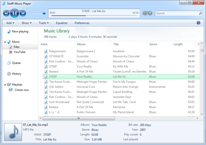Sort by the Album column header
The height and width of the screenshot is (145, 206).
click(x=81, y=44)
